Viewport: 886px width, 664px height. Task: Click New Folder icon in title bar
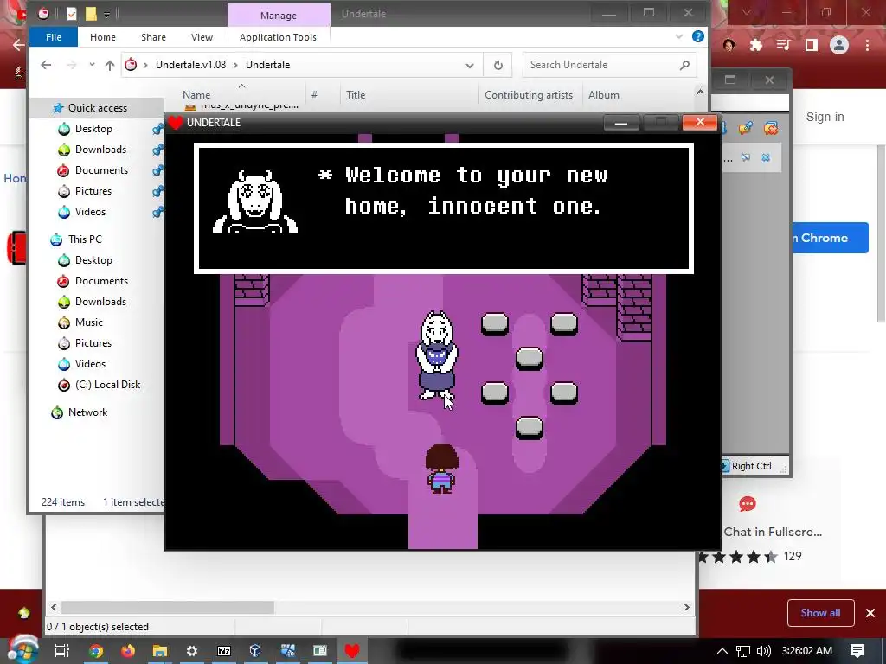pos(90,14)
